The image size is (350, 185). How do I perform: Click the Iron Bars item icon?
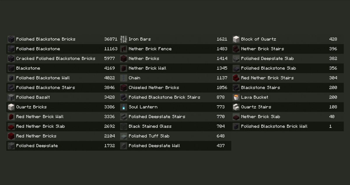click(124, 39)
